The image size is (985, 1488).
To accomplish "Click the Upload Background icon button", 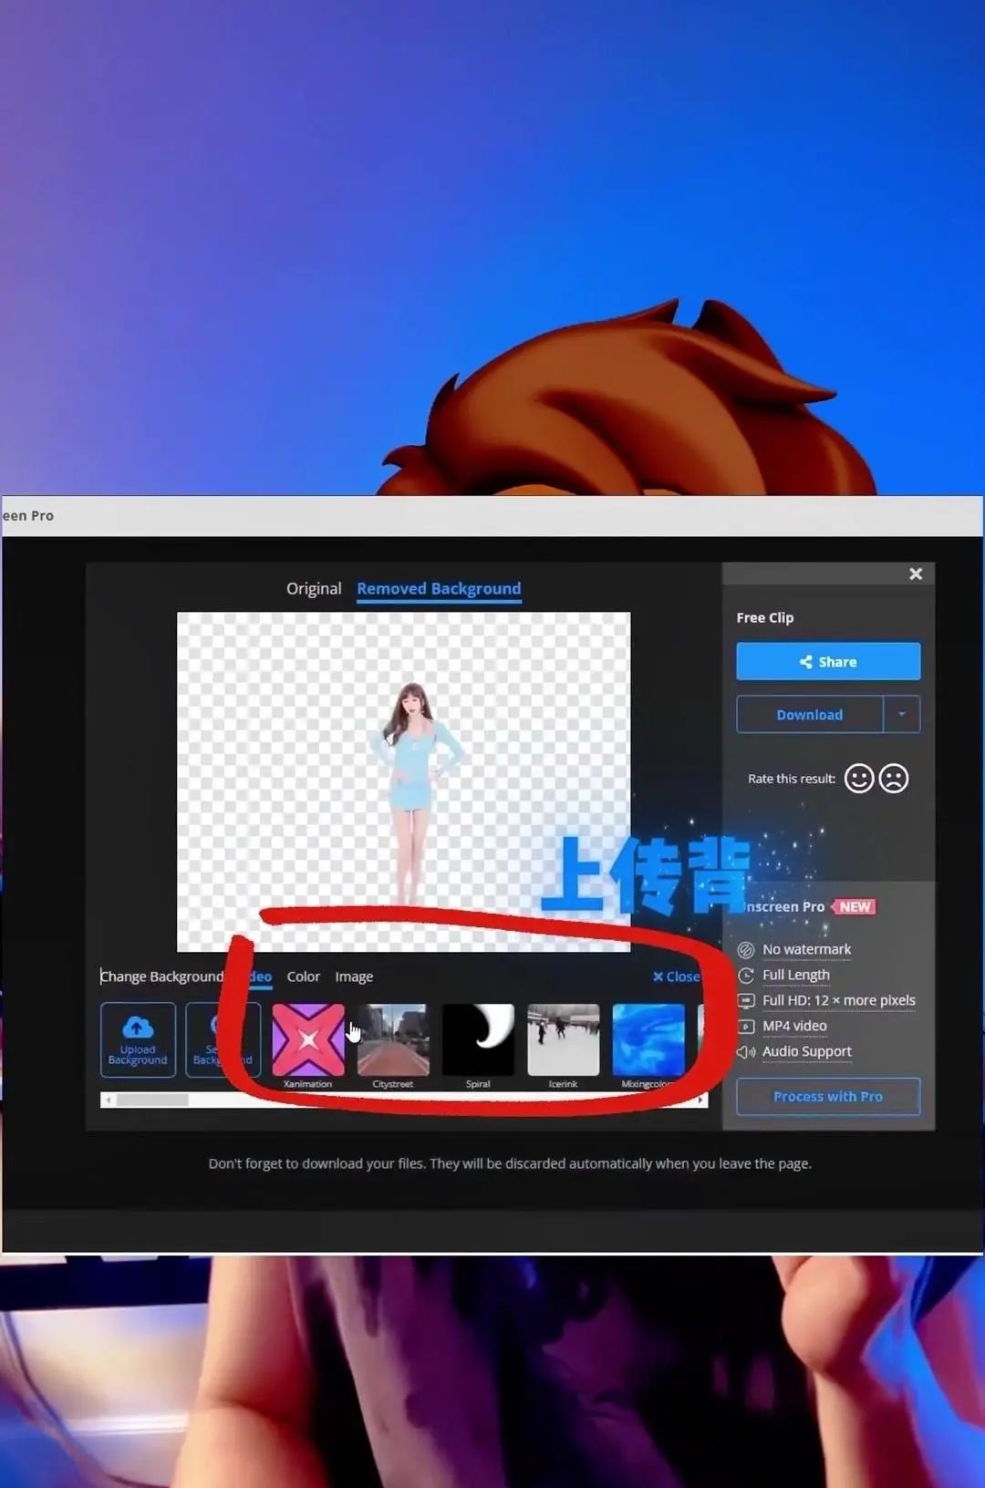I will click(138, 1039).
